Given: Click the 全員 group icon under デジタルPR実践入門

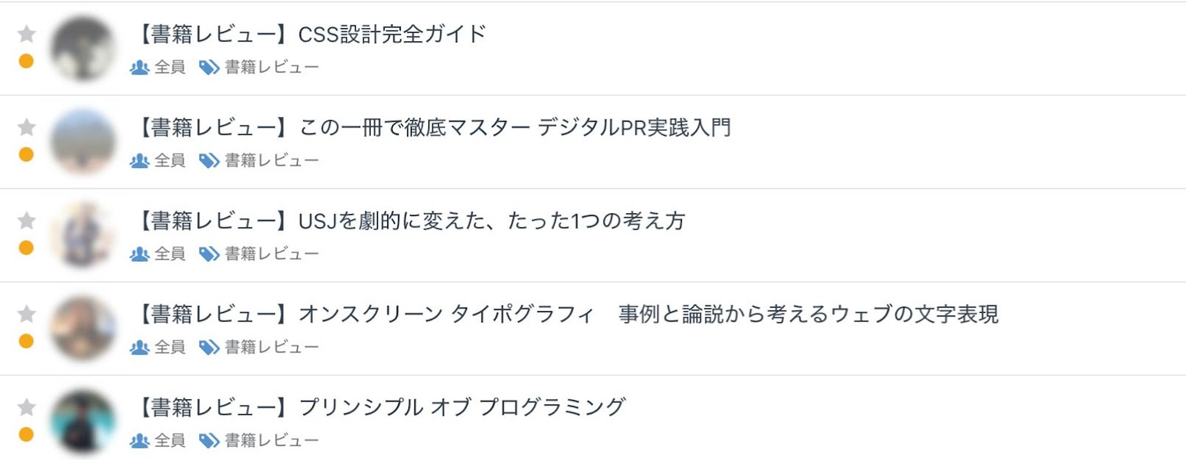Looking at the screenshot, I should (x=140, y=161).
